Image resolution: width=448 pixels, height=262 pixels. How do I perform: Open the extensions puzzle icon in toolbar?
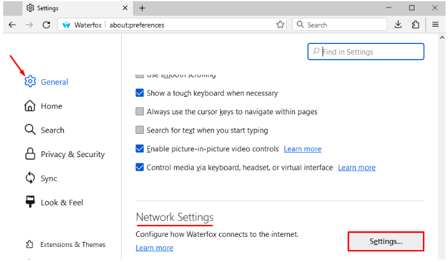click(x=415, y=25)
